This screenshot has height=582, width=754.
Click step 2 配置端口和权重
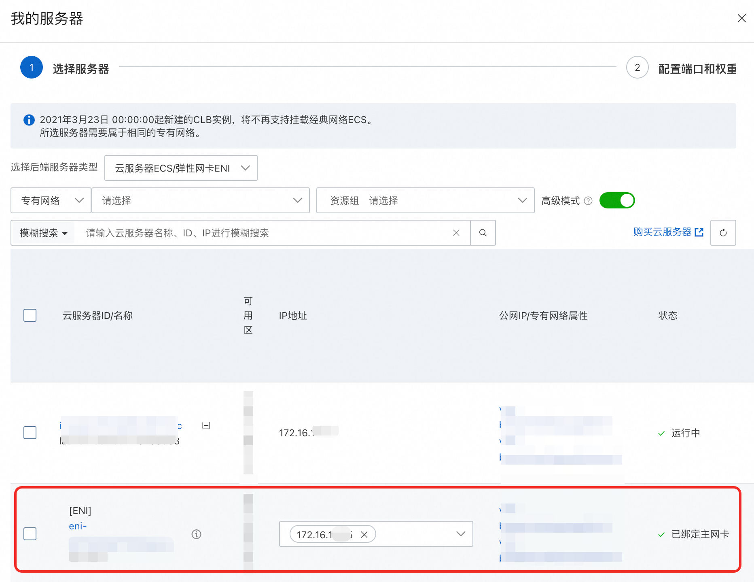pyautogui.click(x=682, y=68)
